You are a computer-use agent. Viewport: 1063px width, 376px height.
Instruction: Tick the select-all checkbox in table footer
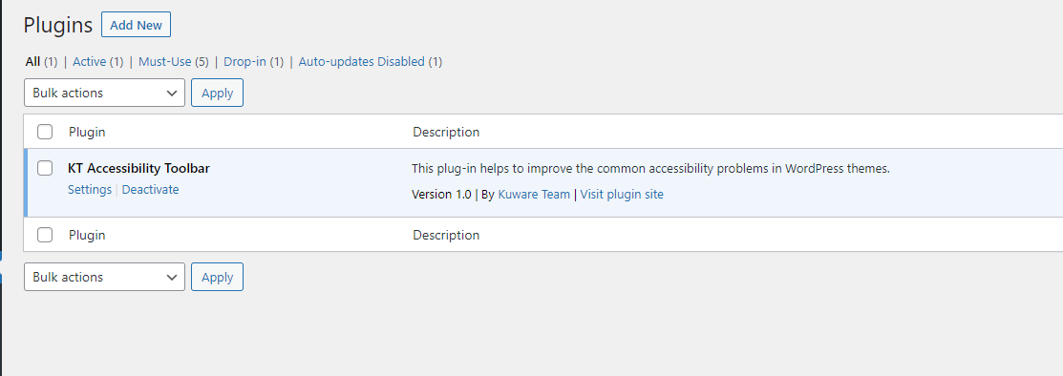(x=45, y=235)
